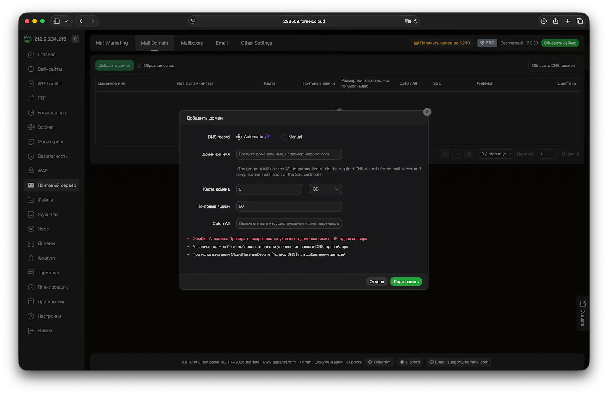Click the Доменное имя input field
Image resolution: width=608 pixels, height=395 pixels.
coord(289,154)
